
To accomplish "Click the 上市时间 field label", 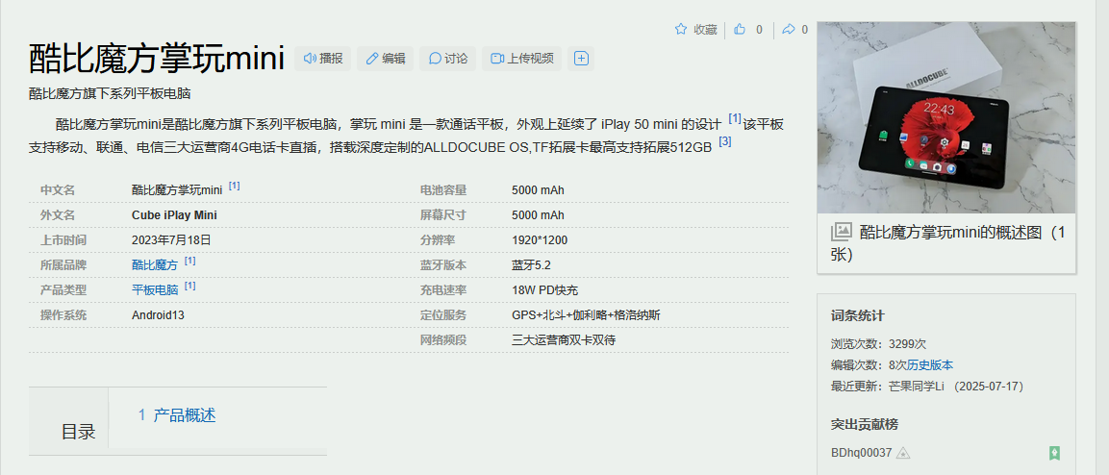I will [63, 240].
